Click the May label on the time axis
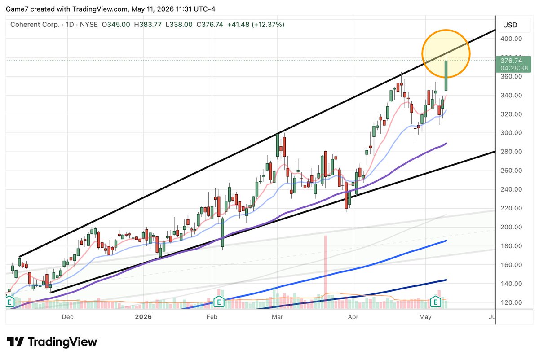This screenshot has width=539, height=359. click(425, 317)
